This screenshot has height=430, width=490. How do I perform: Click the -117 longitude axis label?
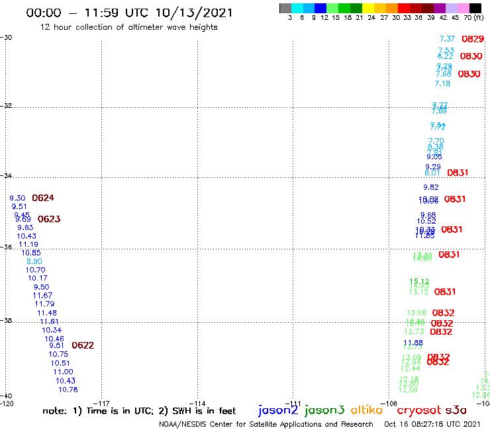(x=101, y=404)
